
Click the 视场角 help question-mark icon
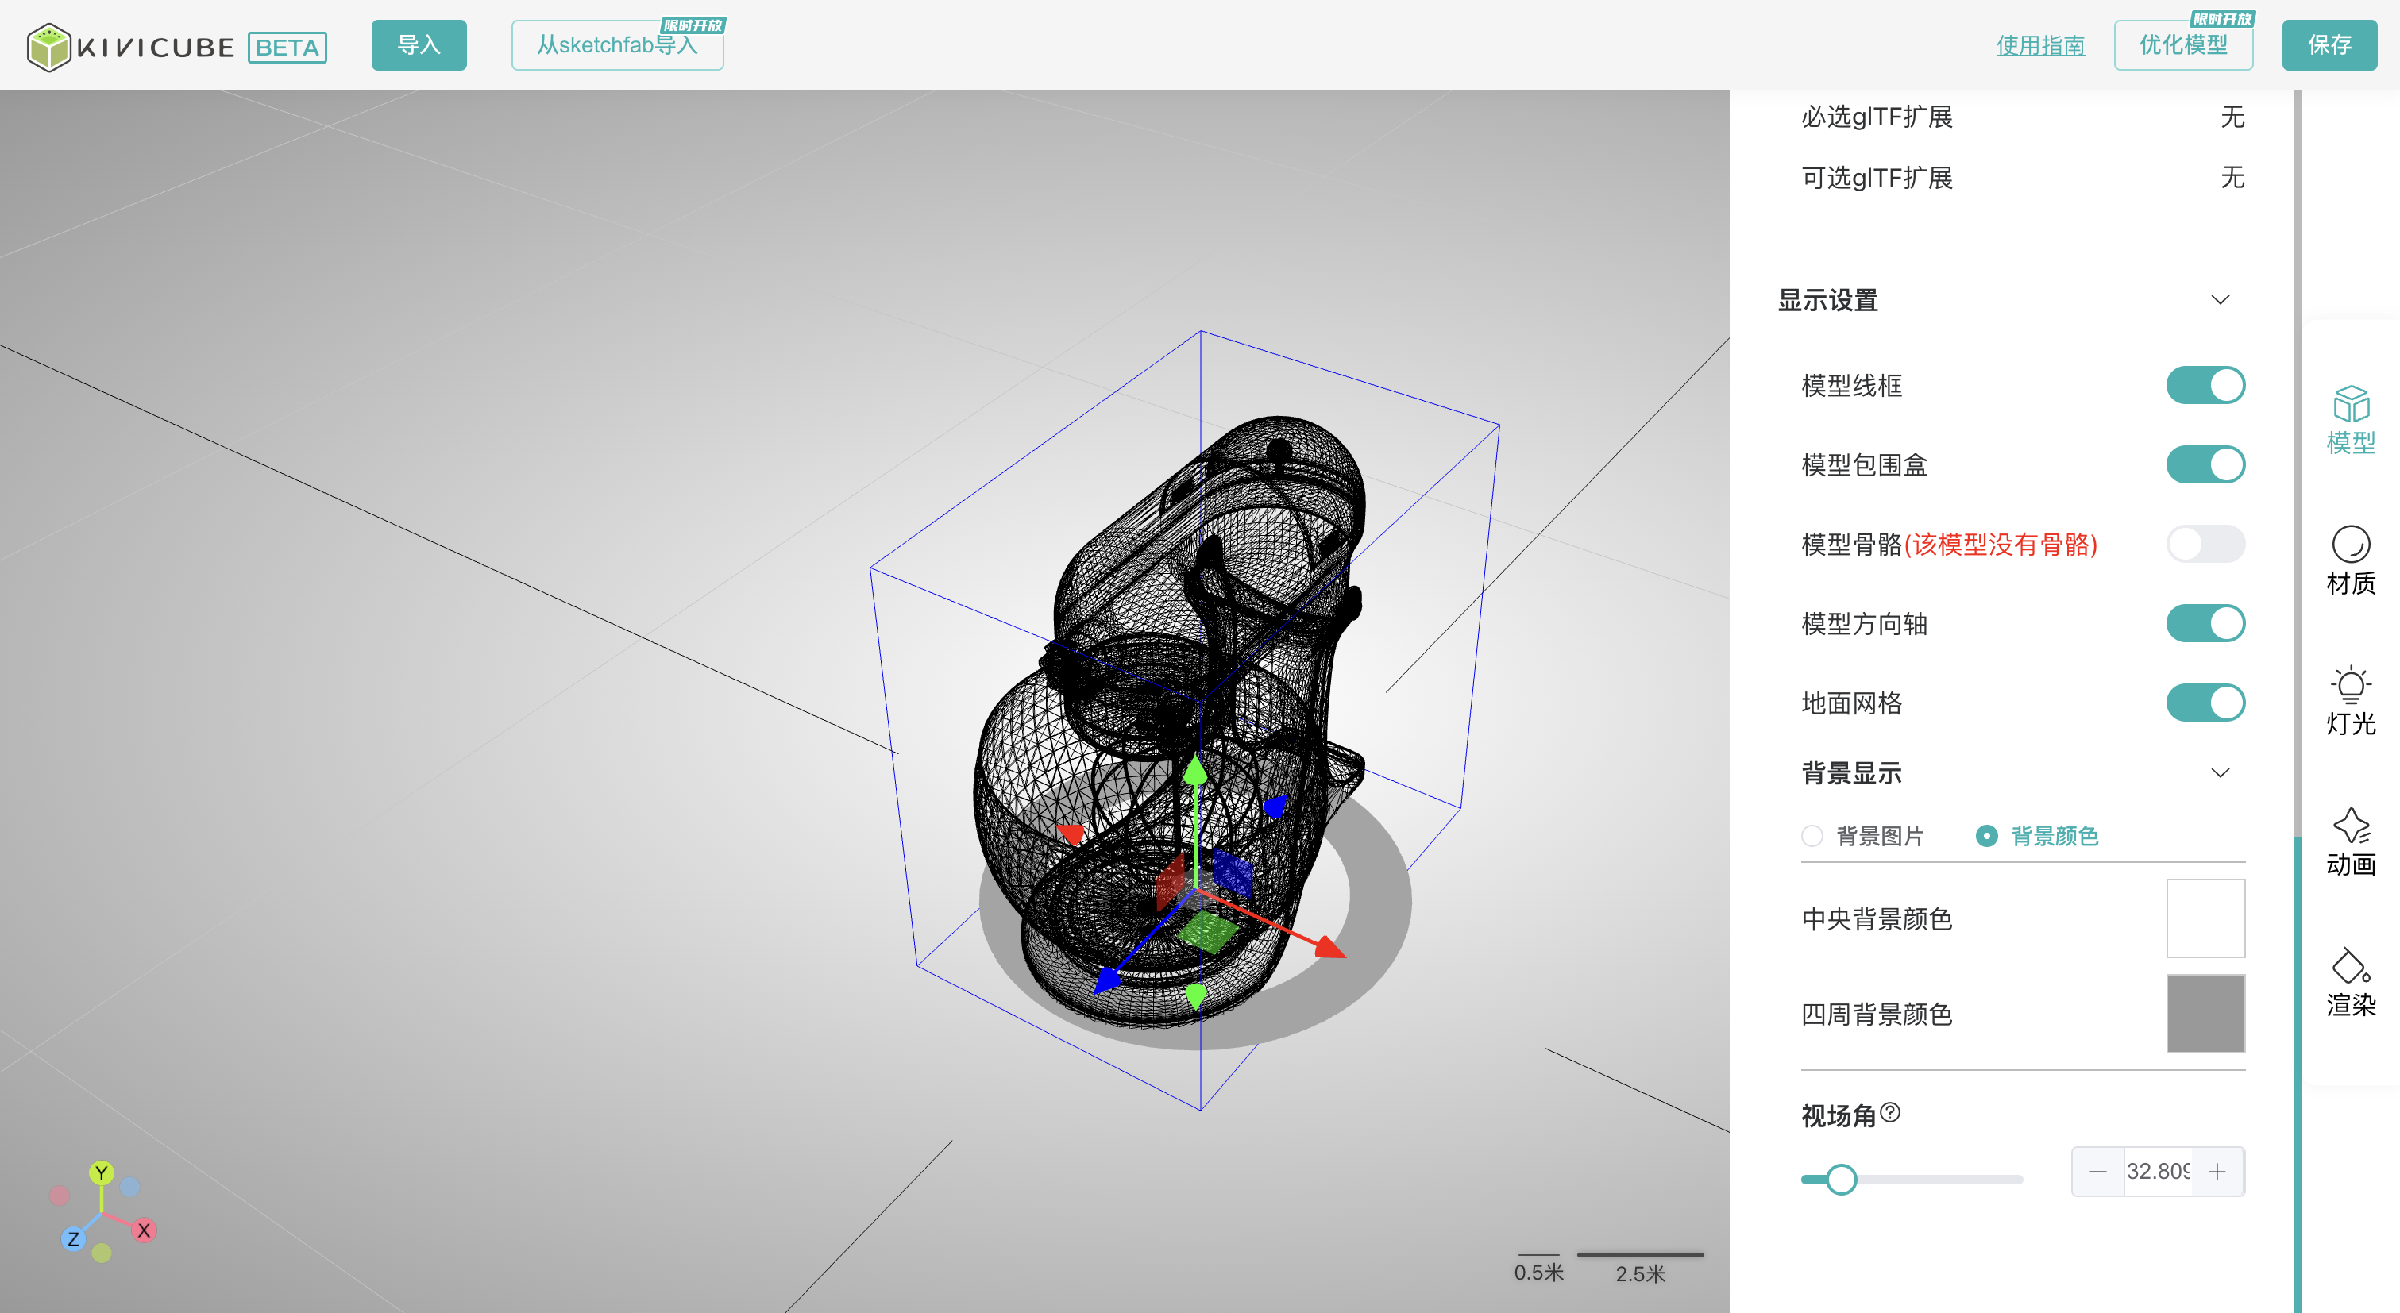[x=1889, y=1112]
